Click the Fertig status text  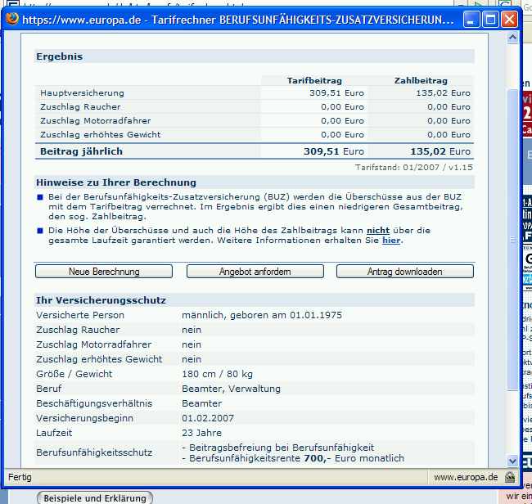point(20,478)
